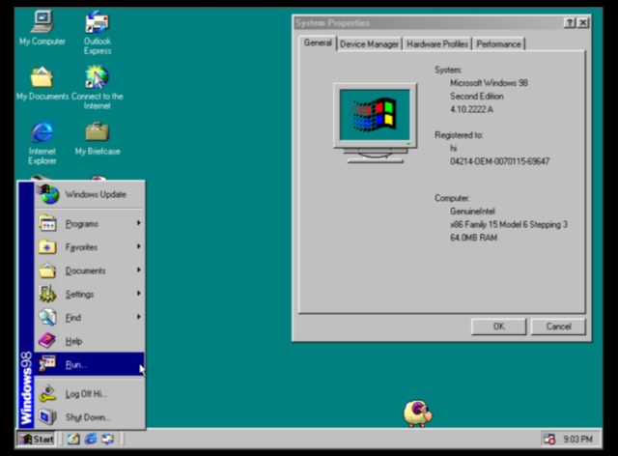Click the '64.0MB RAM' text
Image resolution: width=618 pixels, height=456 pixels.
(x=473, y=238)
